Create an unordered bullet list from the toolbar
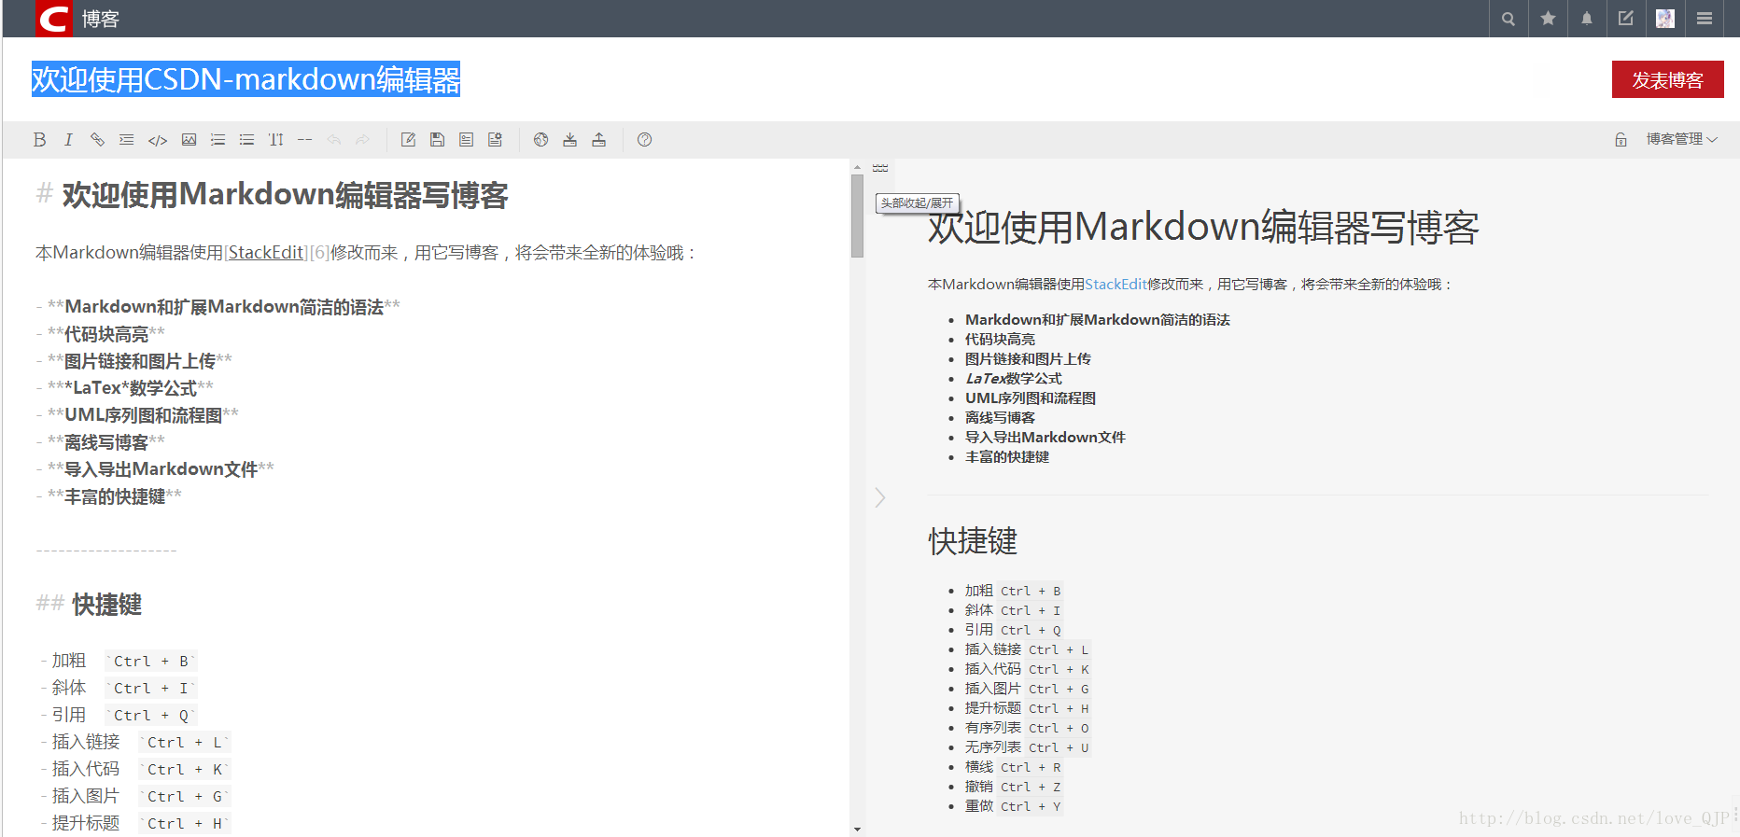Viewport: 1740px width, 837px height. click(246, 140)
